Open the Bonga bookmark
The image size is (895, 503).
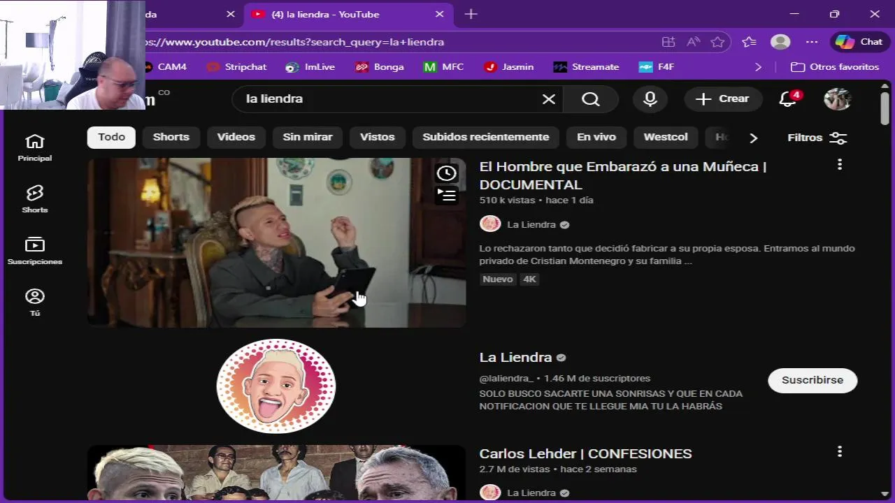380,67
